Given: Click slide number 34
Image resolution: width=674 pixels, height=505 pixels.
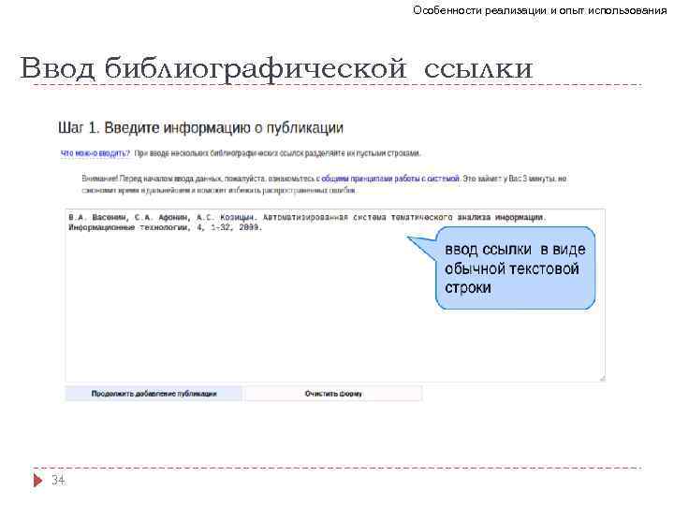Looking at the screenshot, I should (x=58, y=480).
